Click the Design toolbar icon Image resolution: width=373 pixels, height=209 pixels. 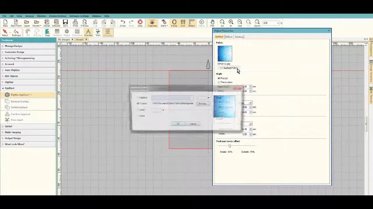pos(47,23)
